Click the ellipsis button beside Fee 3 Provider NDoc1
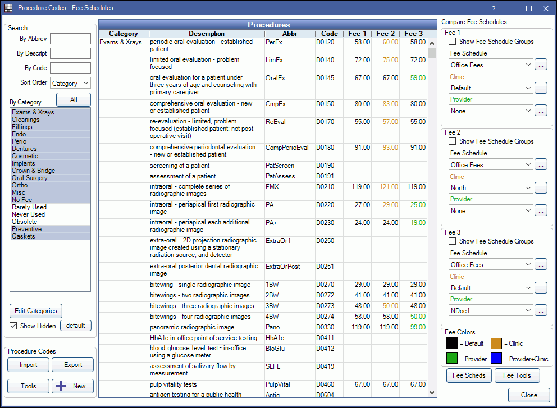557x408 pixels. click(540, 310)
